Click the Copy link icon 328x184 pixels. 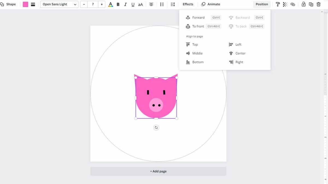click(293, 4)
